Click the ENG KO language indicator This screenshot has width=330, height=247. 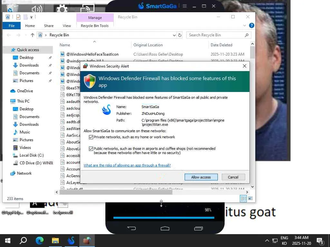[x=284, y=241]
